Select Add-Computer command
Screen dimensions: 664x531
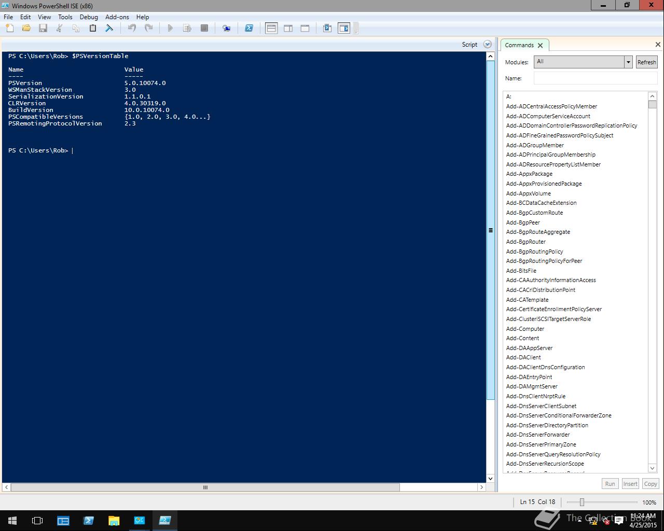click(525, 329)
